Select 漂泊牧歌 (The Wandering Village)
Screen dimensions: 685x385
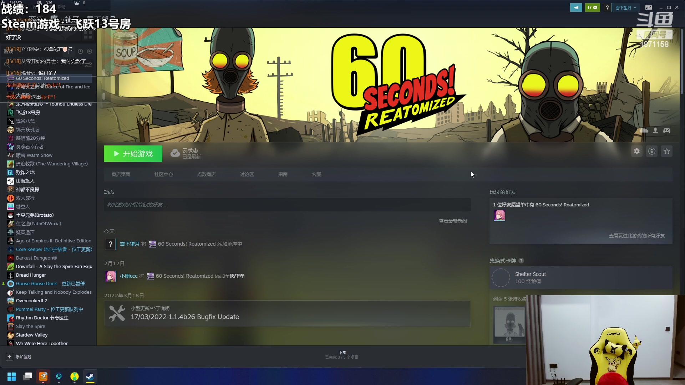(52, 164)
